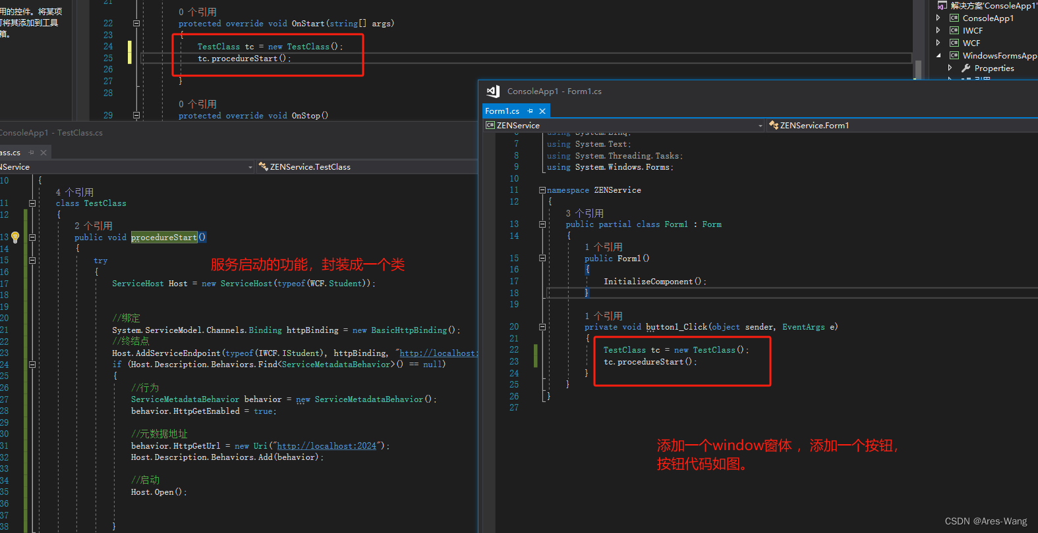Viewport: 1038px width, 533px height.
Task: Click the C# icon in the ZENService project dropdown
Action: click(490, 125)
